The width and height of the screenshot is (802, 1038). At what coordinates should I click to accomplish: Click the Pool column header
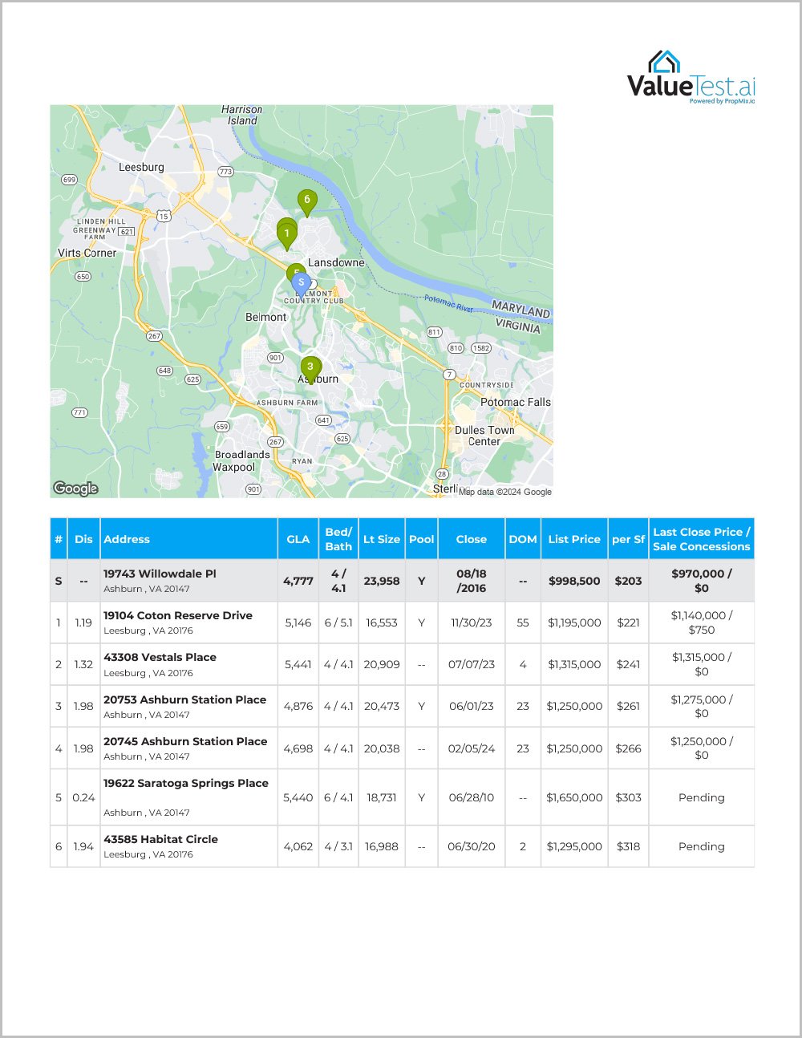coord(422,539)
